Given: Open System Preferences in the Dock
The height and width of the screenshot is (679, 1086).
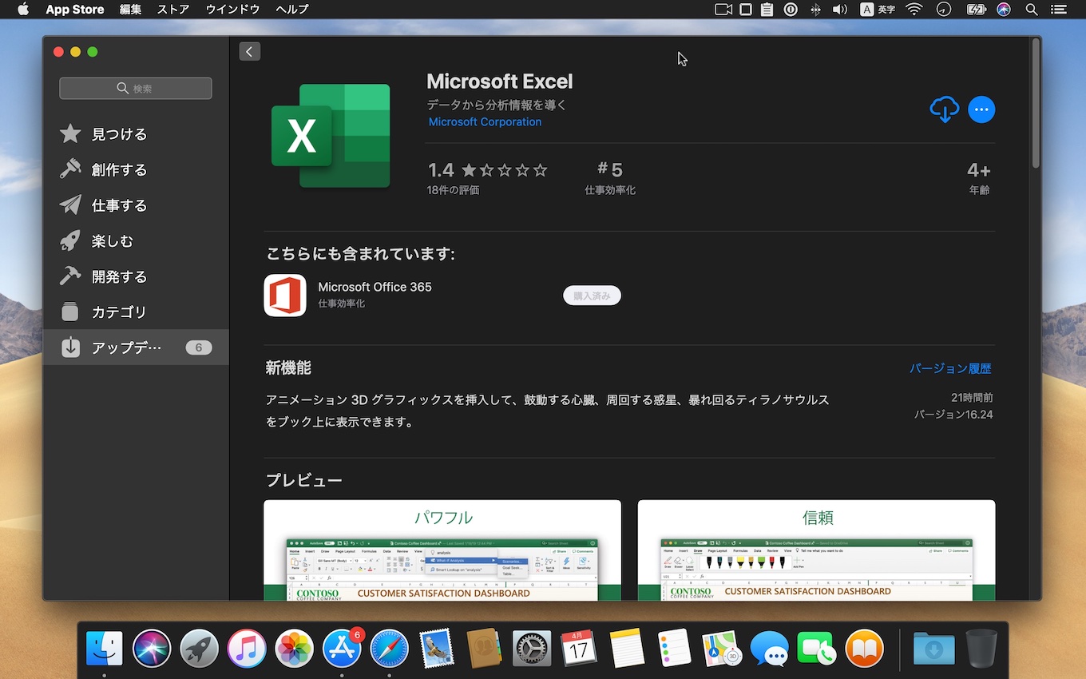Looking at the screenshot, I should pyautogui.click(x=531, y=648).
